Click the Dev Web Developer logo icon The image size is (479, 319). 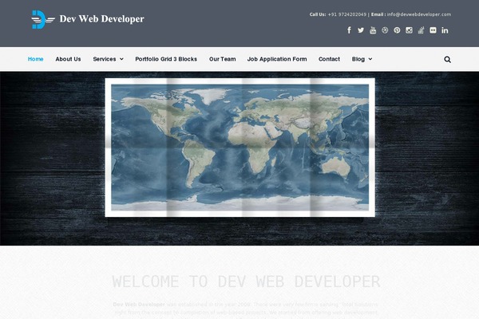coord(43,19)
